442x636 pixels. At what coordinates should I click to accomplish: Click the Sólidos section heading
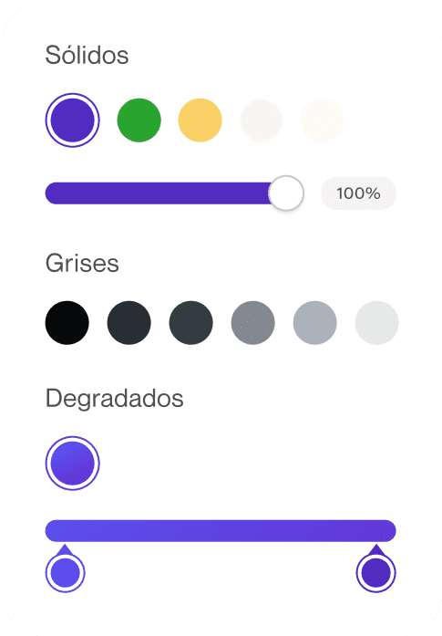(87, 55)
